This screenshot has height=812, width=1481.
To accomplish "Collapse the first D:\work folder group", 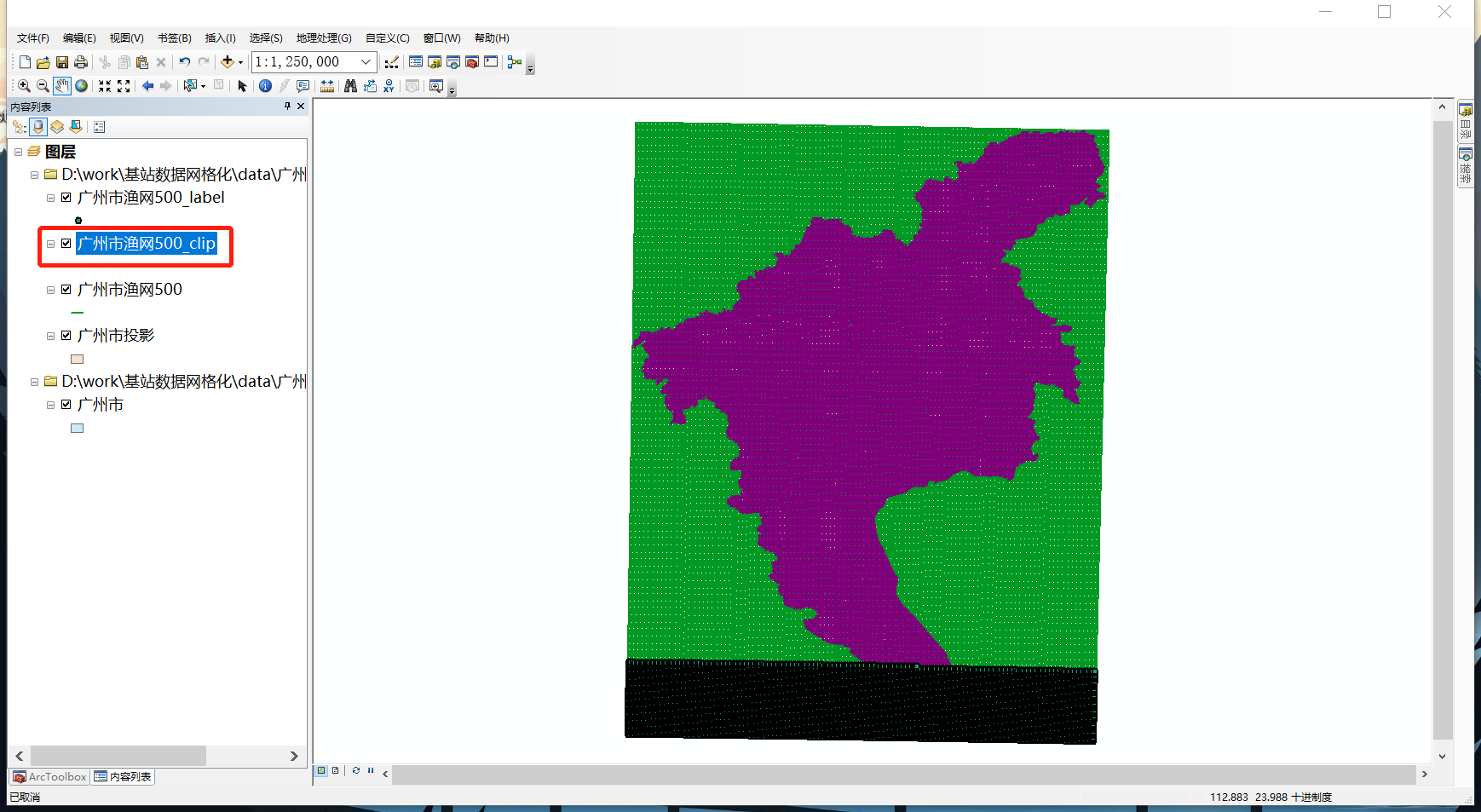I will tap(34, 175).
